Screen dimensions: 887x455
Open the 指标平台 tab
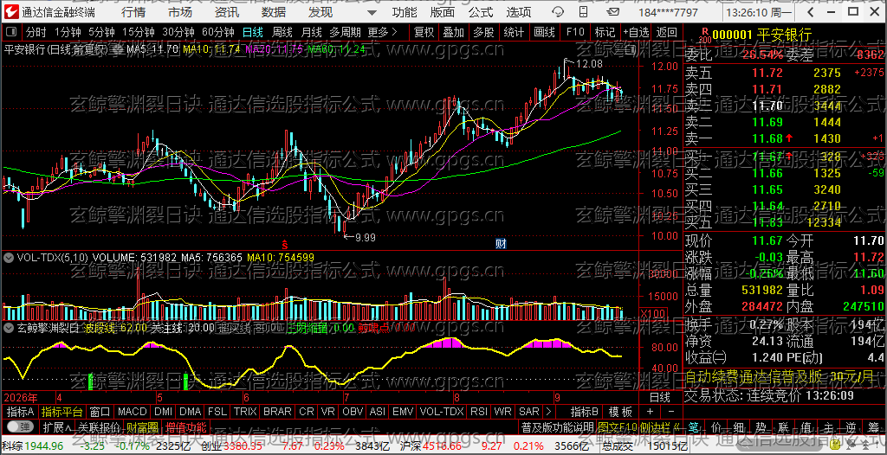62,412
